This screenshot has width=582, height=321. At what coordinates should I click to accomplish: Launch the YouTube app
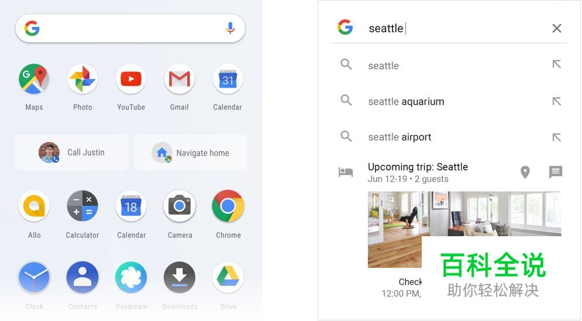point(130,79)
